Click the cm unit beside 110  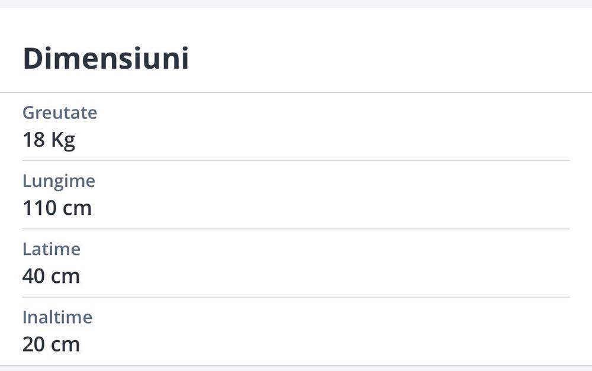pyautogui.click(x=78, y=208)
